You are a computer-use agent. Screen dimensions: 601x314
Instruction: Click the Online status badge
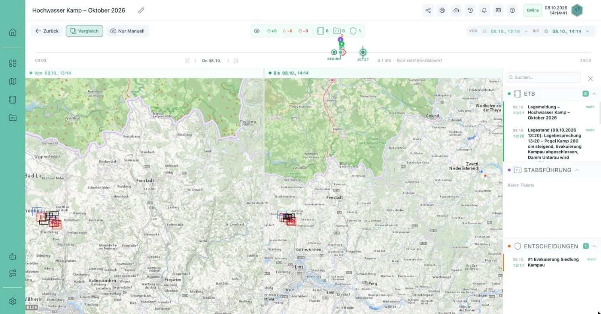(x=533, y=10)
